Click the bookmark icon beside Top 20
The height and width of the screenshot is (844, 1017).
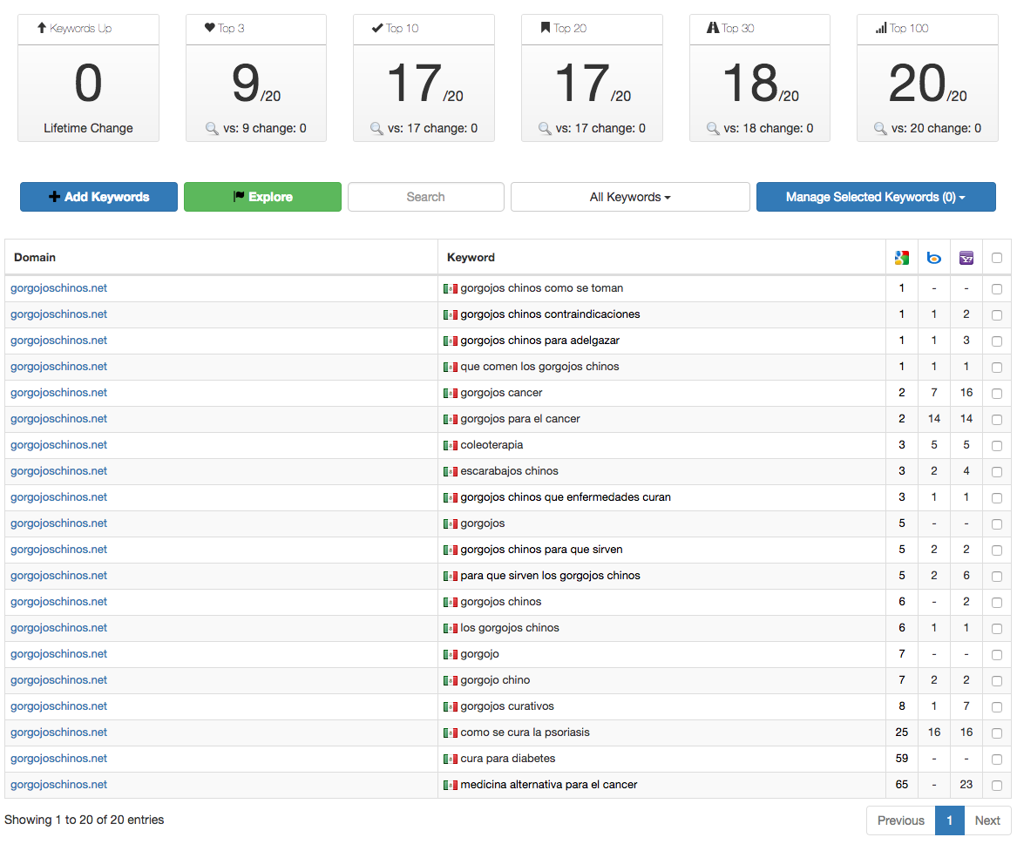pos(545,28)
